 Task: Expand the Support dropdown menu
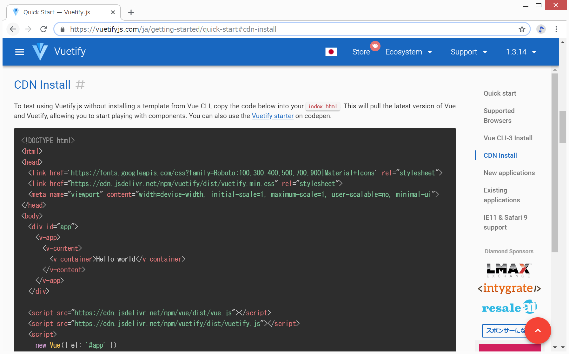click(x=469, y=52)
